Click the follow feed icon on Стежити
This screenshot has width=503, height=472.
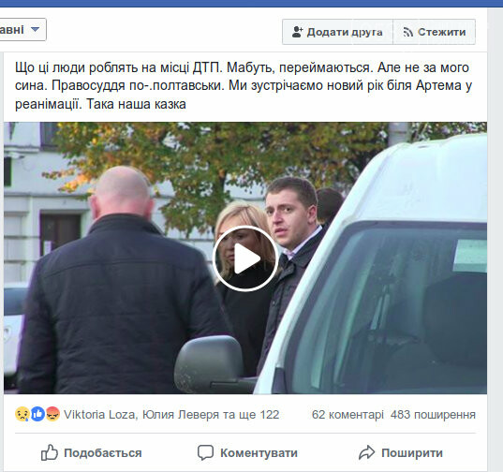407,32
